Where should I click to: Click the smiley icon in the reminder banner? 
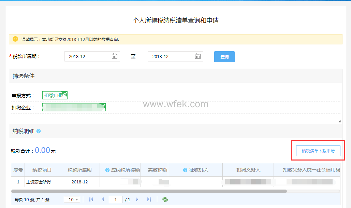point(15,39)
